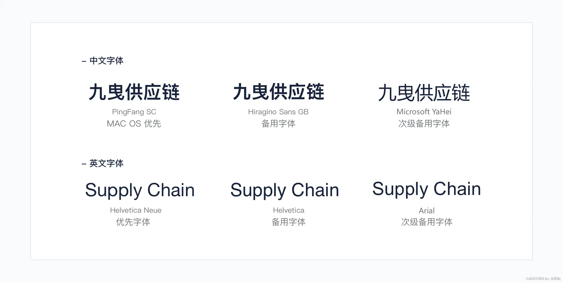Click the Helvetica Neue font label
This screenshot has width=563, height=283.
tap(136, 210)
